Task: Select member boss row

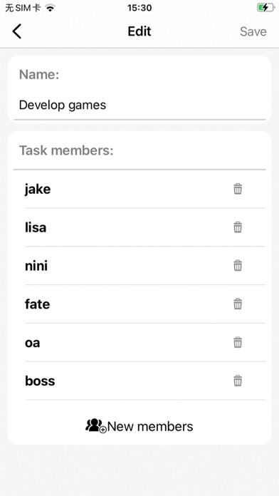Action: point(145,381)
